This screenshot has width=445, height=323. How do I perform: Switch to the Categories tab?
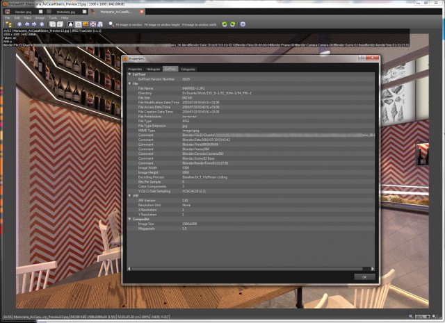(x=188, y=69)
